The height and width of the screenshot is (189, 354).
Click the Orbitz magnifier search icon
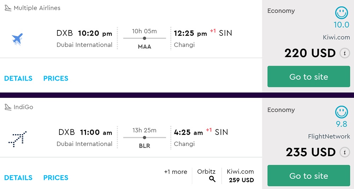212,179
